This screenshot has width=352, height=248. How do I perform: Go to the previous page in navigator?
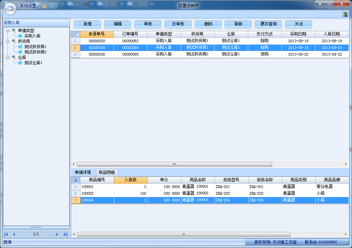[14, 234]
